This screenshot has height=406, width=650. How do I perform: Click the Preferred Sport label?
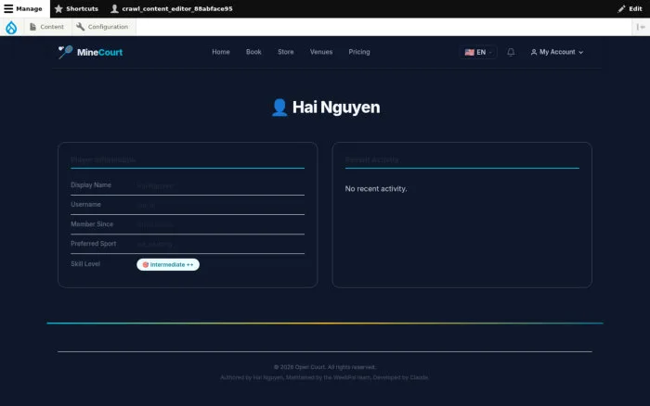(93, 244)
